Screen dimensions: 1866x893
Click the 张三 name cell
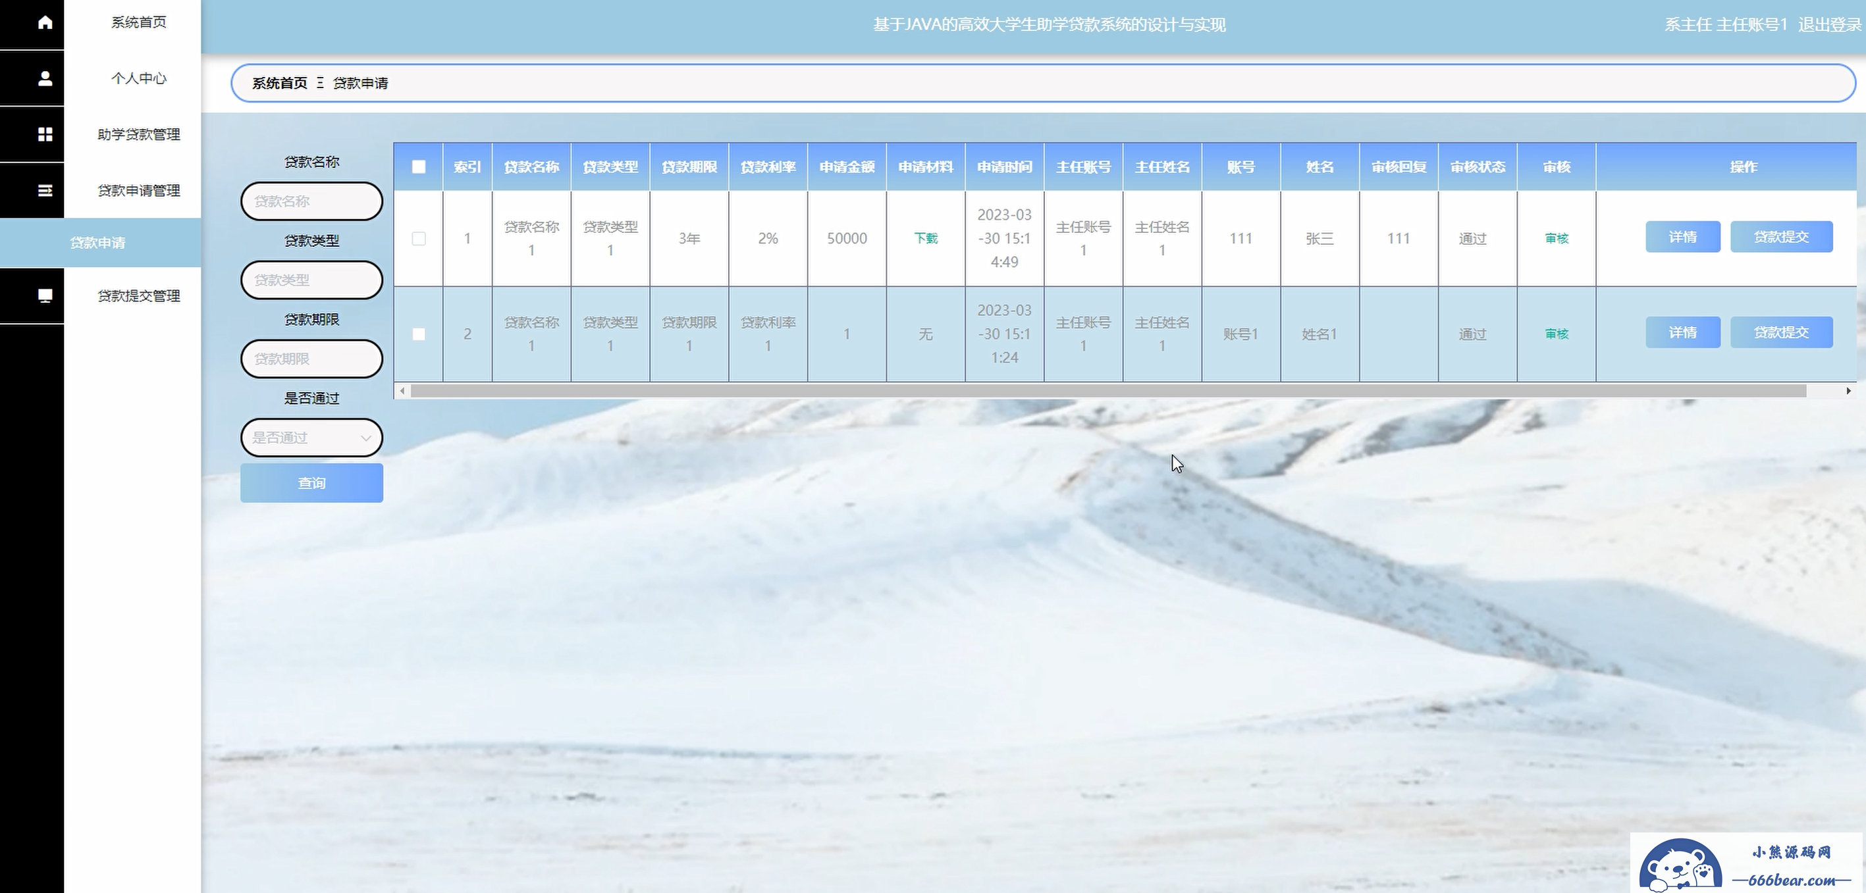(1320, 238)
